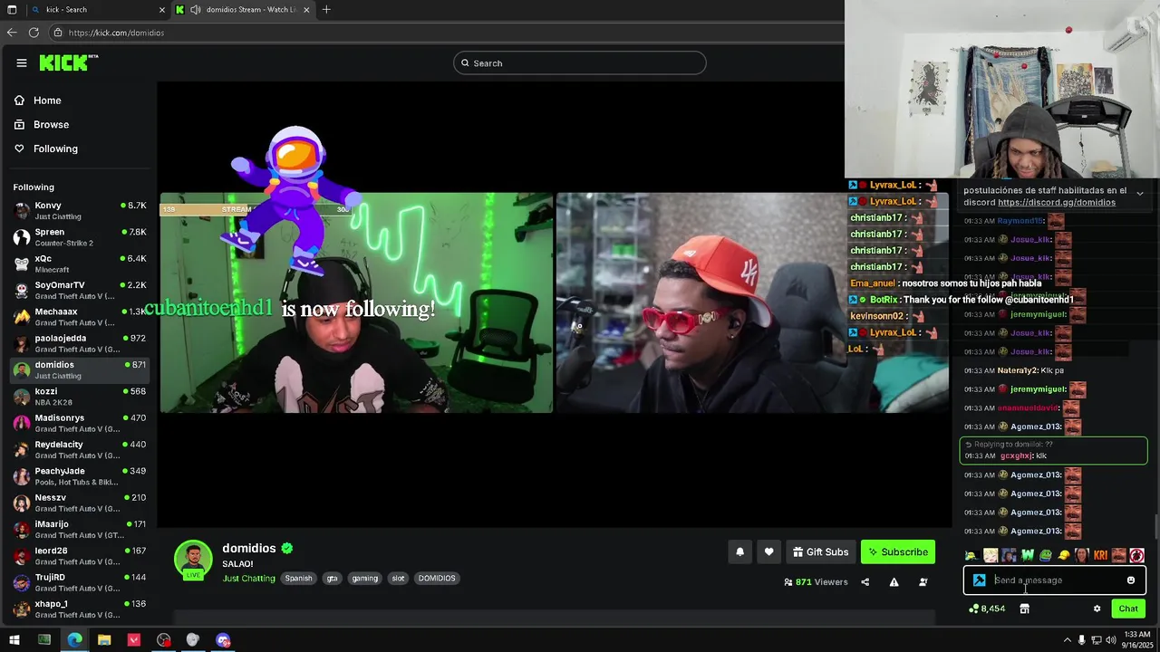The height and width of the screenshot is (652, 1160).
Task: Open a new browser tab
Action: click(x=326, y=9)
